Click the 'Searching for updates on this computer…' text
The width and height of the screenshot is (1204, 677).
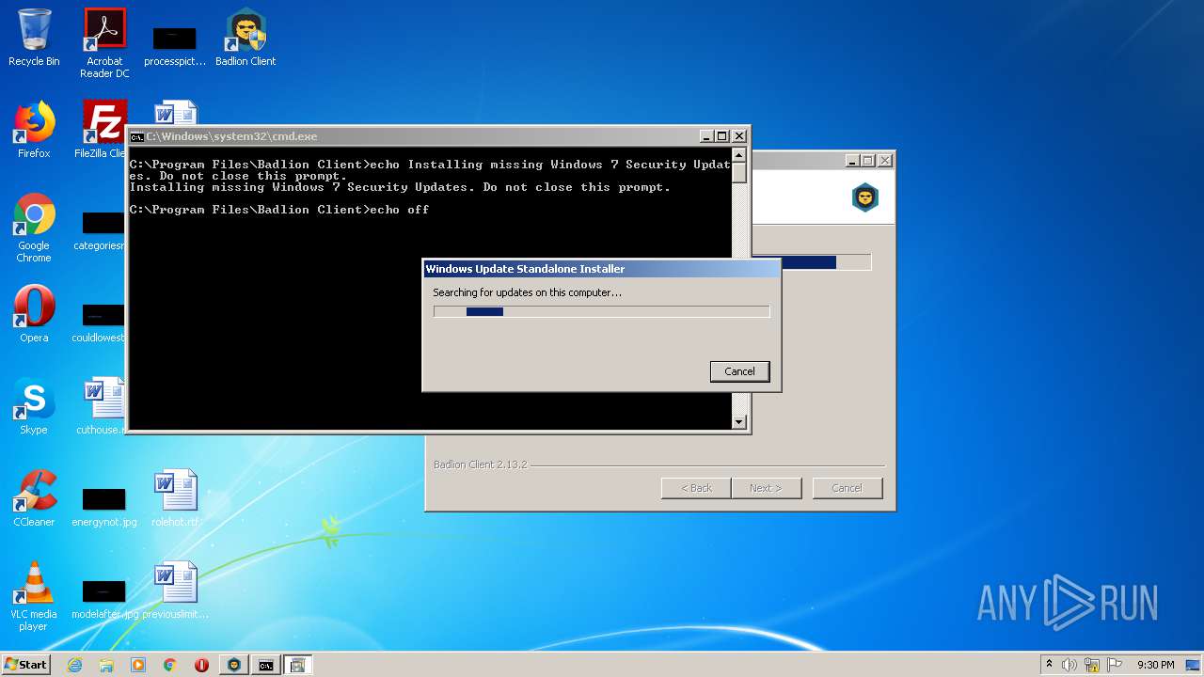click(527, 292)
